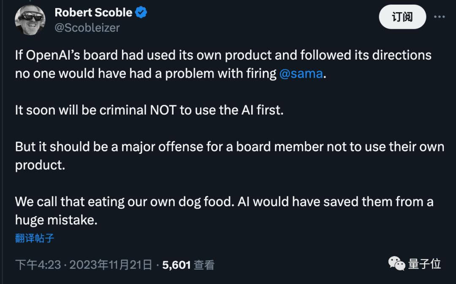456x284 pixels.
Task: Click the 量子位 watermark text
Action: coord(424,264)
